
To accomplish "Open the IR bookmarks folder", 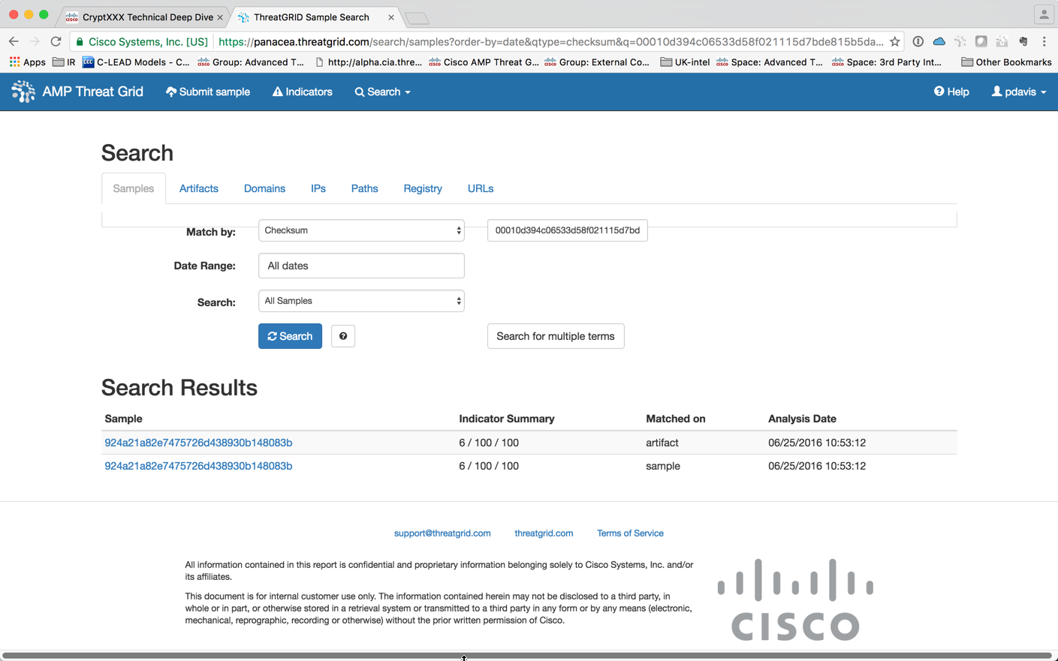I will pos(64,62).
